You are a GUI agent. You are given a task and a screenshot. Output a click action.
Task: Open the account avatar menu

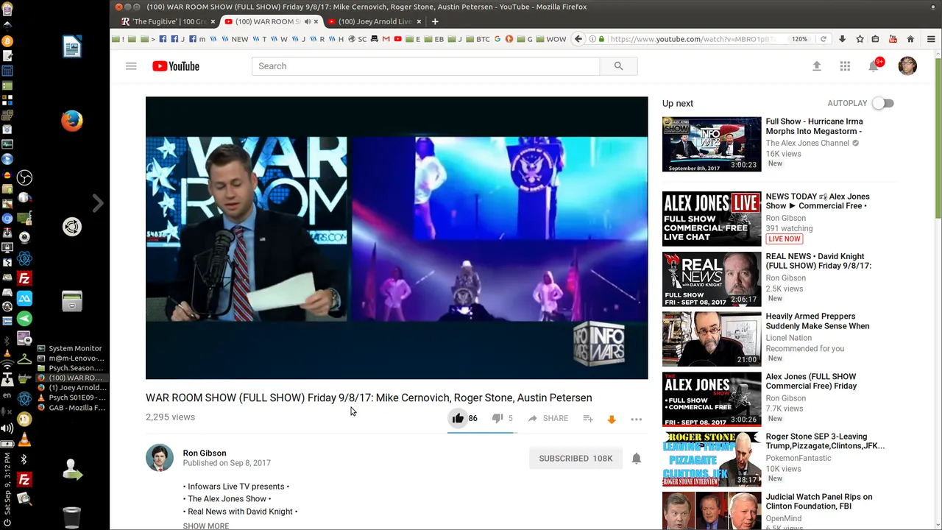(907, 66)
